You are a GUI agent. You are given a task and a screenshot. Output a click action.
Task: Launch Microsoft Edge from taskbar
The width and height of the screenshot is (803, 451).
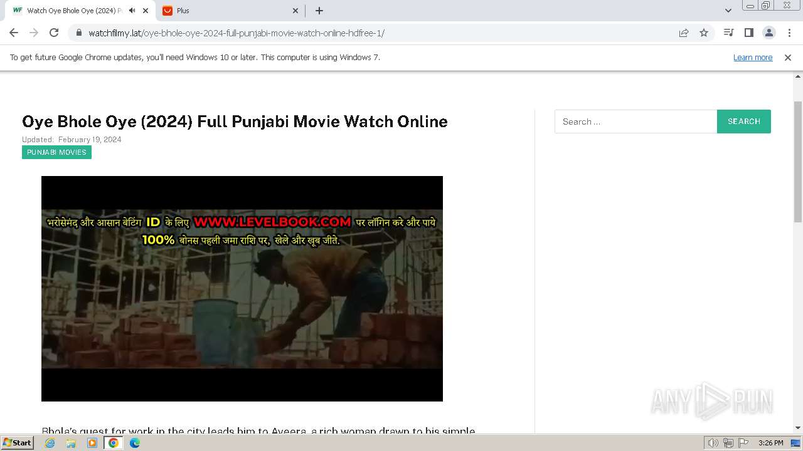tap(135, 443)
